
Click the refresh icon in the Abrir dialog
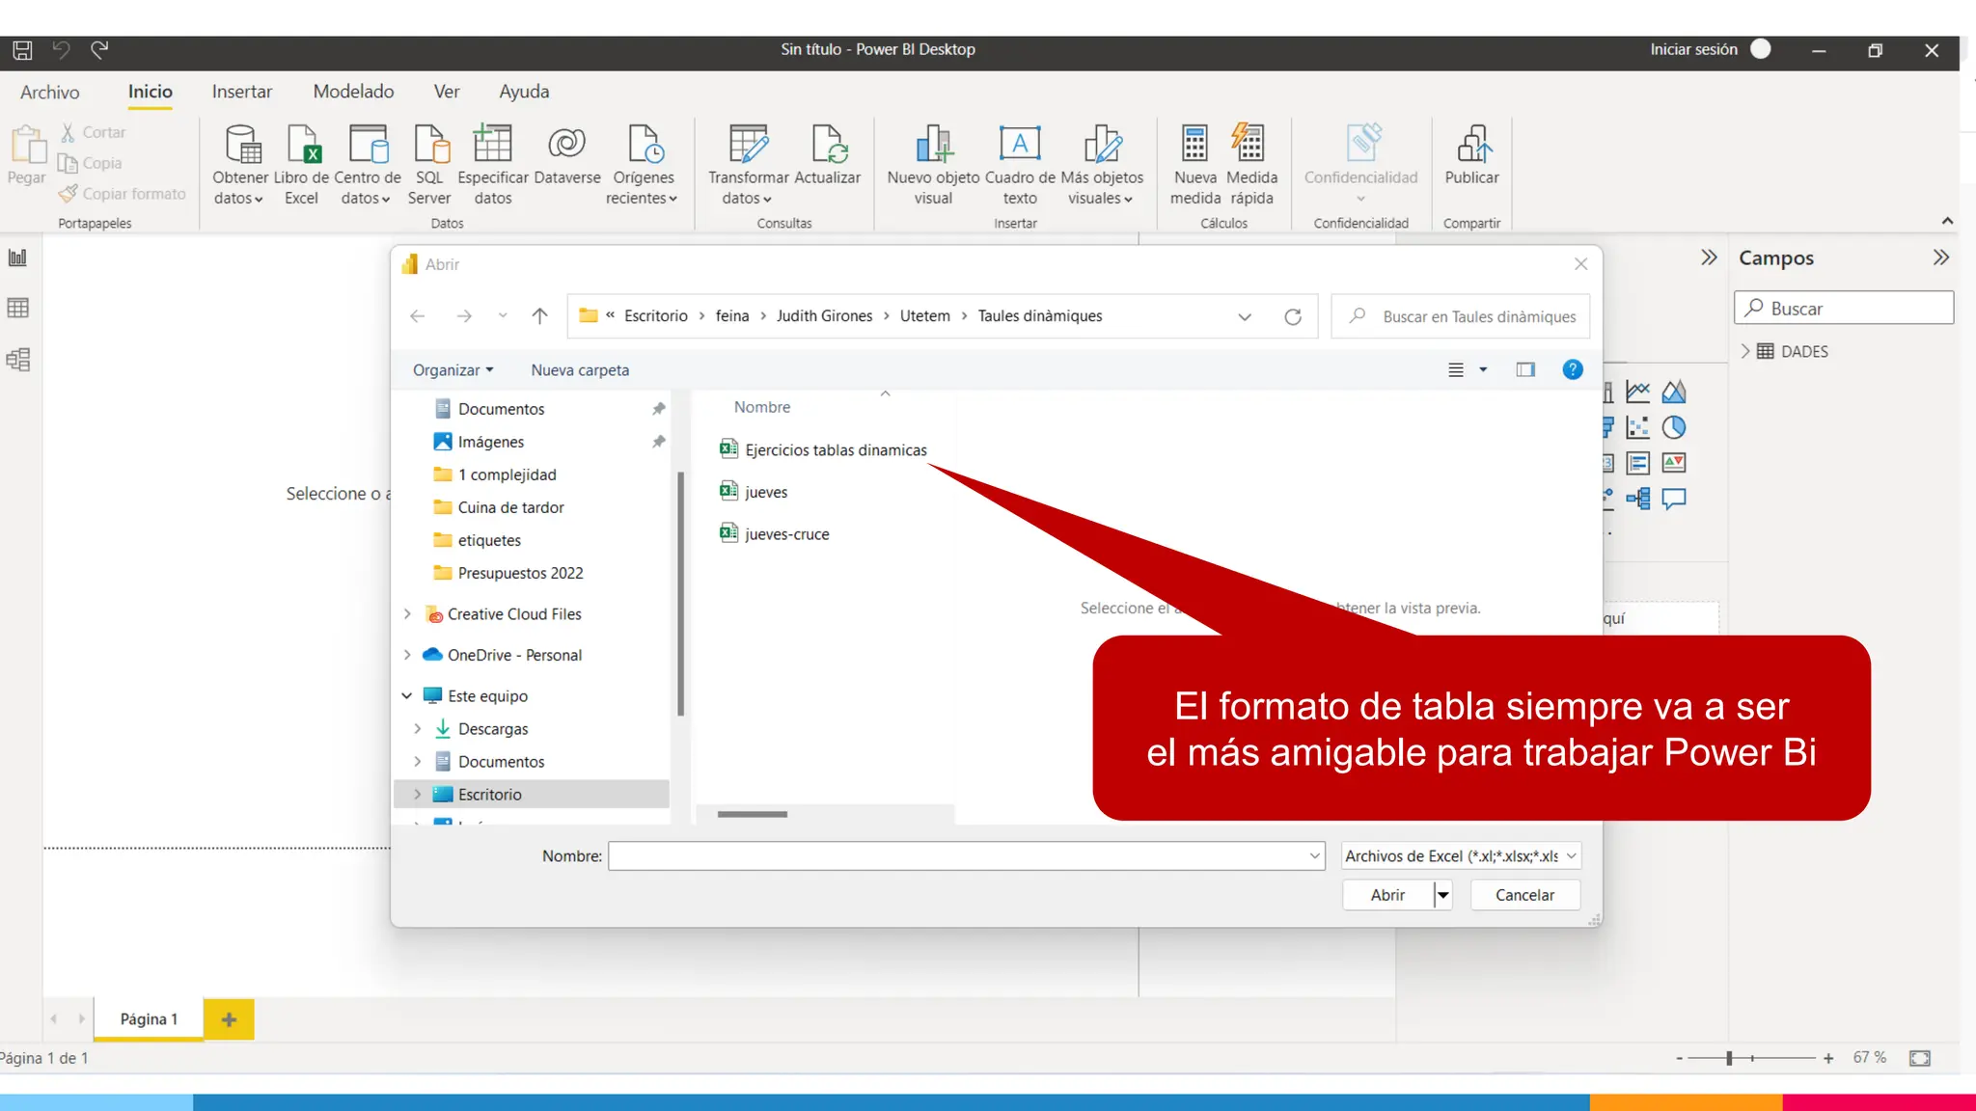[x=1293, y=316]
